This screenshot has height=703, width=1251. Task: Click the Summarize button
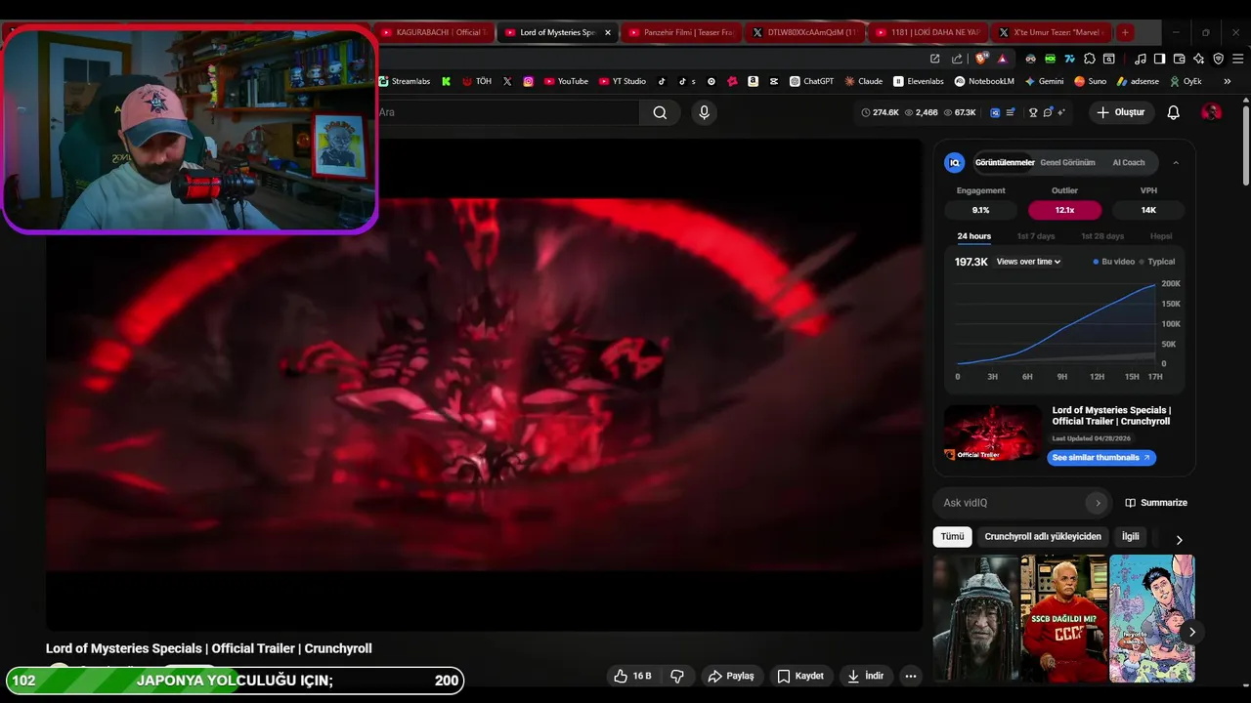pyautogui.click(x=1156, y=503)
